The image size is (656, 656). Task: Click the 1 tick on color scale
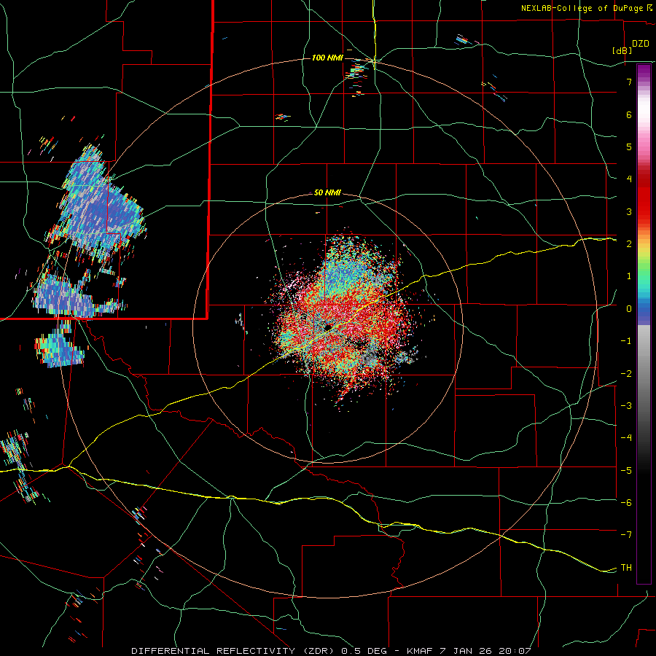pos(629,276)
